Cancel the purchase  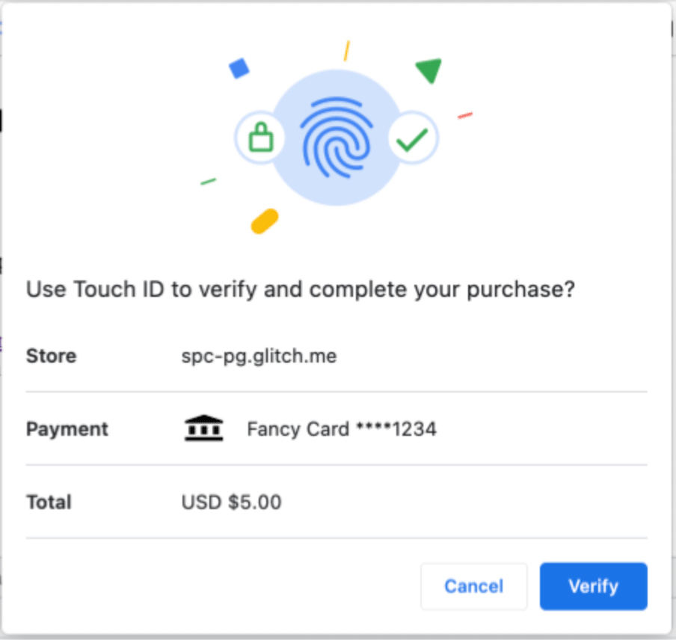(473, 586)
